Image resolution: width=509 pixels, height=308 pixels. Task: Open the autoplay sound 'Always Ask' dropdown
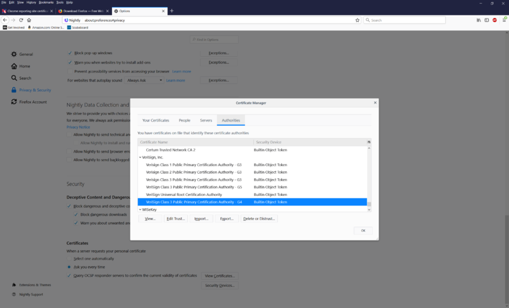pos(144,80)
